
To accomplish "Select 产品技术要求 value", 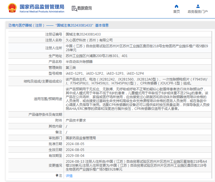I will click(x=76, y=120).
